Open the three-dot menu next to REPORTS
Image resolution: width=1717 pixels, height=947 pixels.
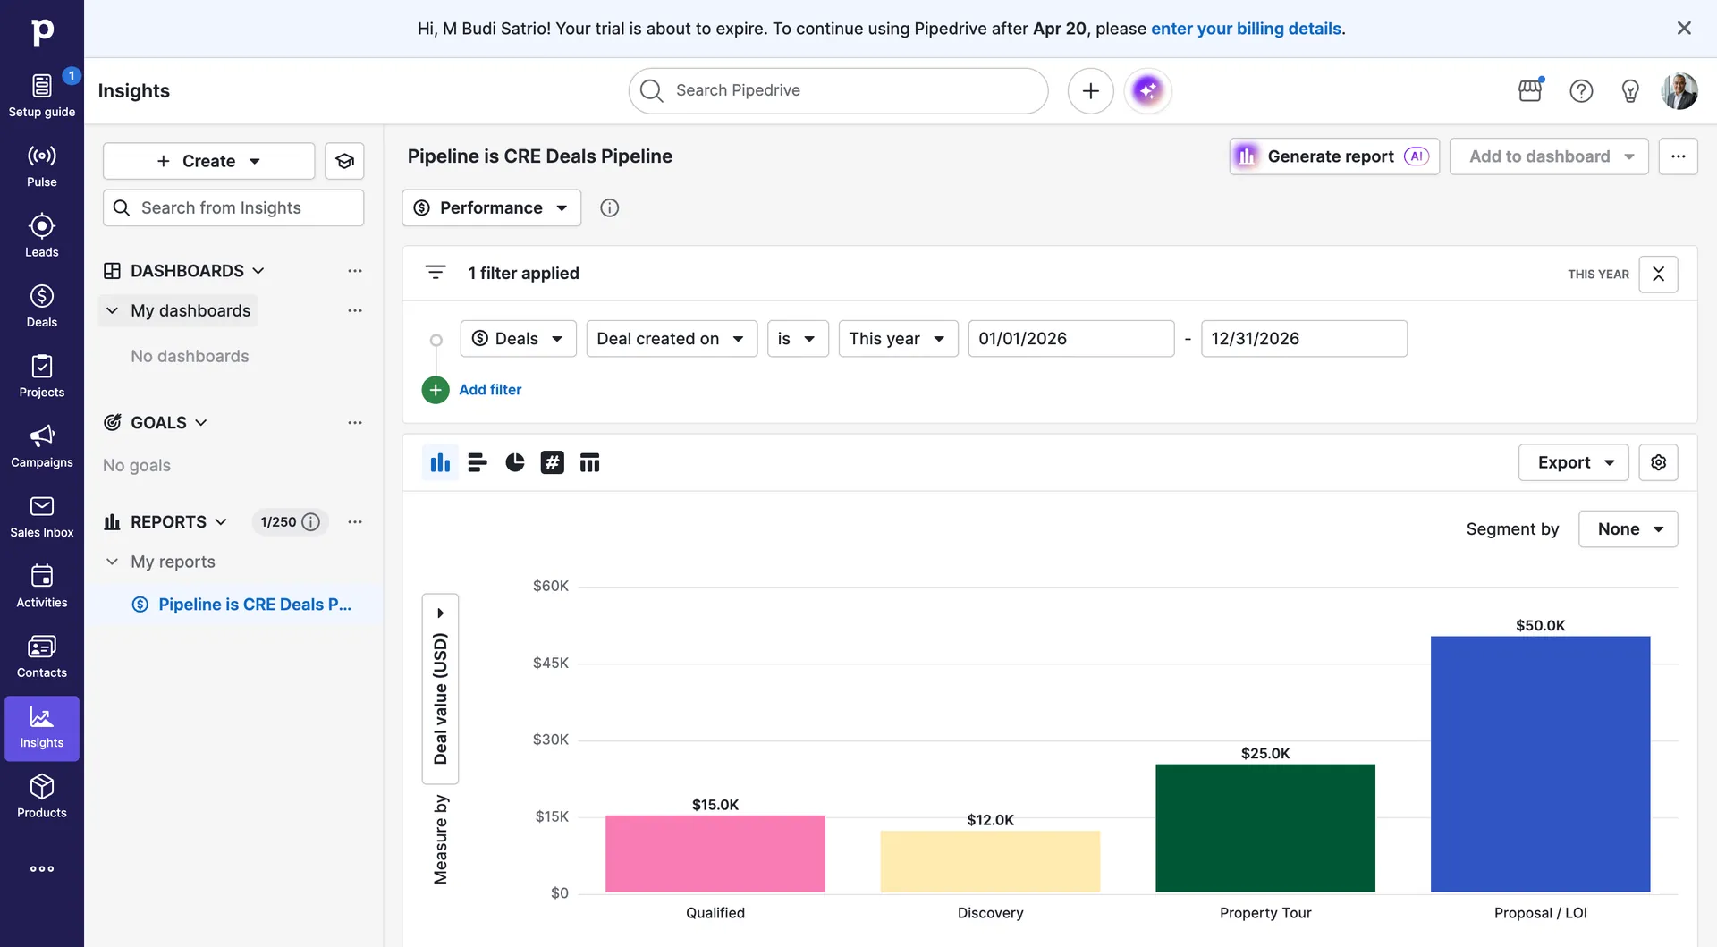(355, 521)
